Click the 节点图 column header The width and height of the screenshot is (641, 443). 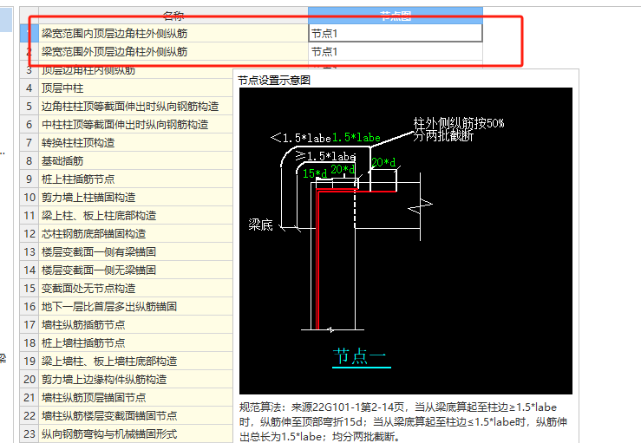point(396,16)
